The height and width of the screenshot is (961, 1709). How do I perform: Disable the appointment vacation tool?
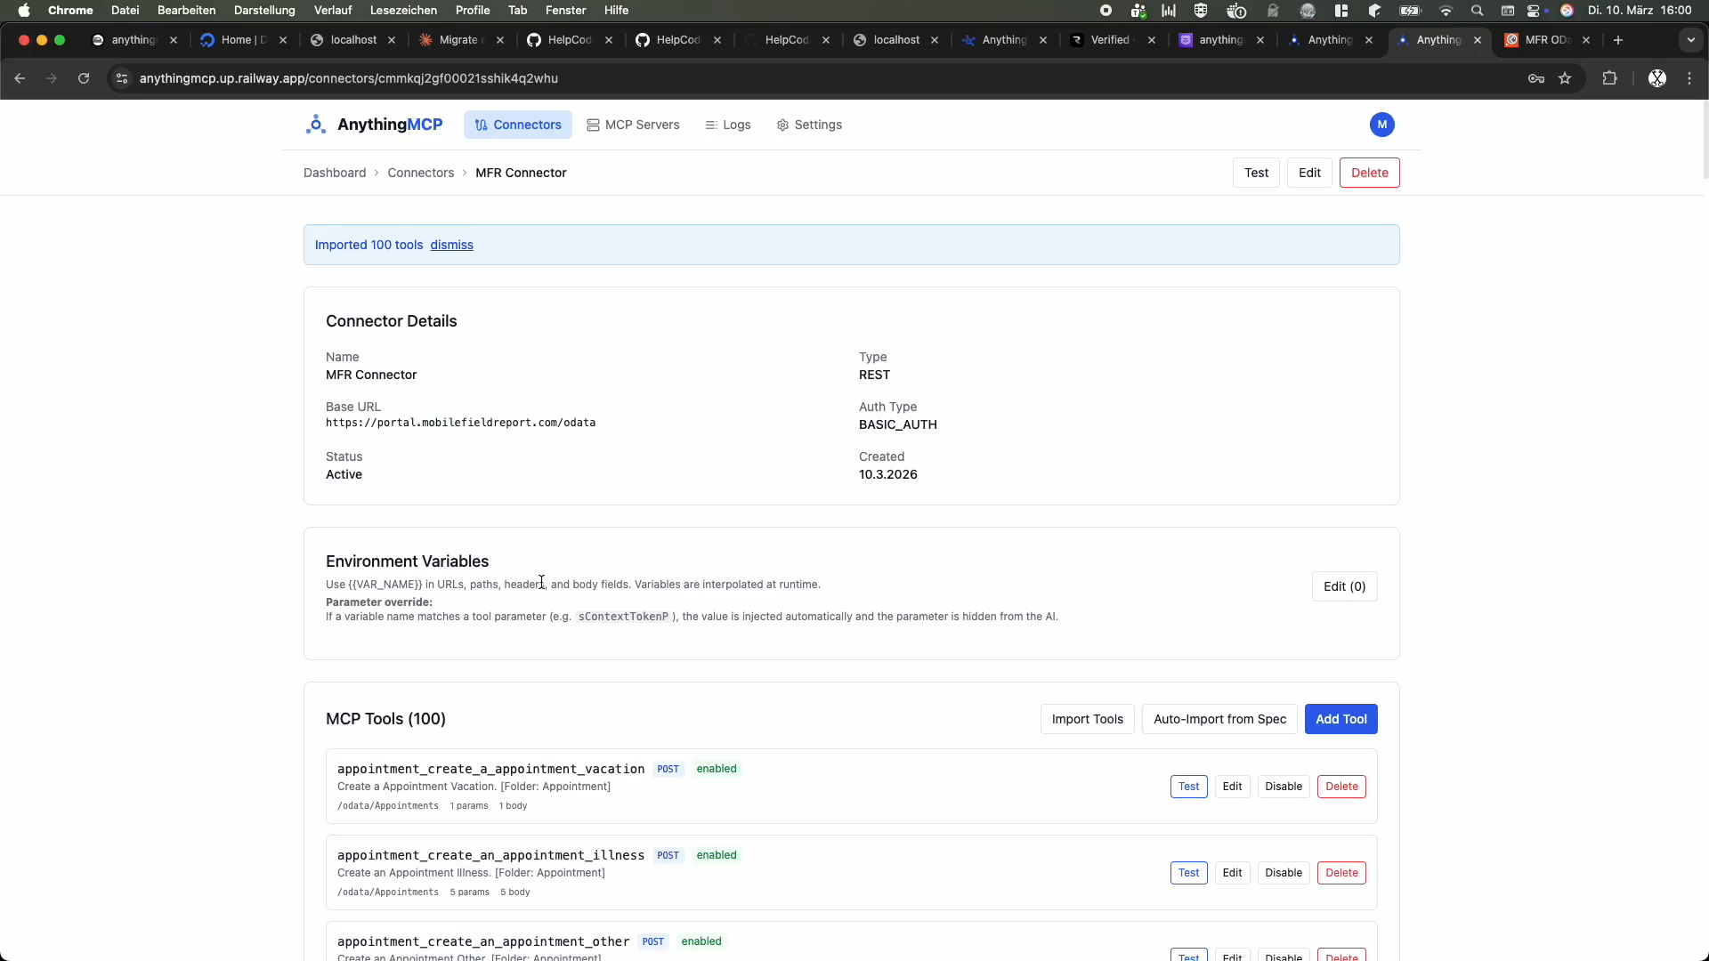(x=1284, y=787)
